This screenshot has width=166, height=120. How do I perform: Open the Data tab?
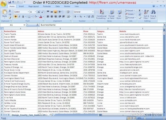click(58, 6)
